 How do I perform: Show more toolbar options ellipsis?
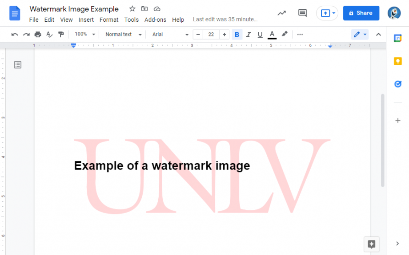click(300, 34)
